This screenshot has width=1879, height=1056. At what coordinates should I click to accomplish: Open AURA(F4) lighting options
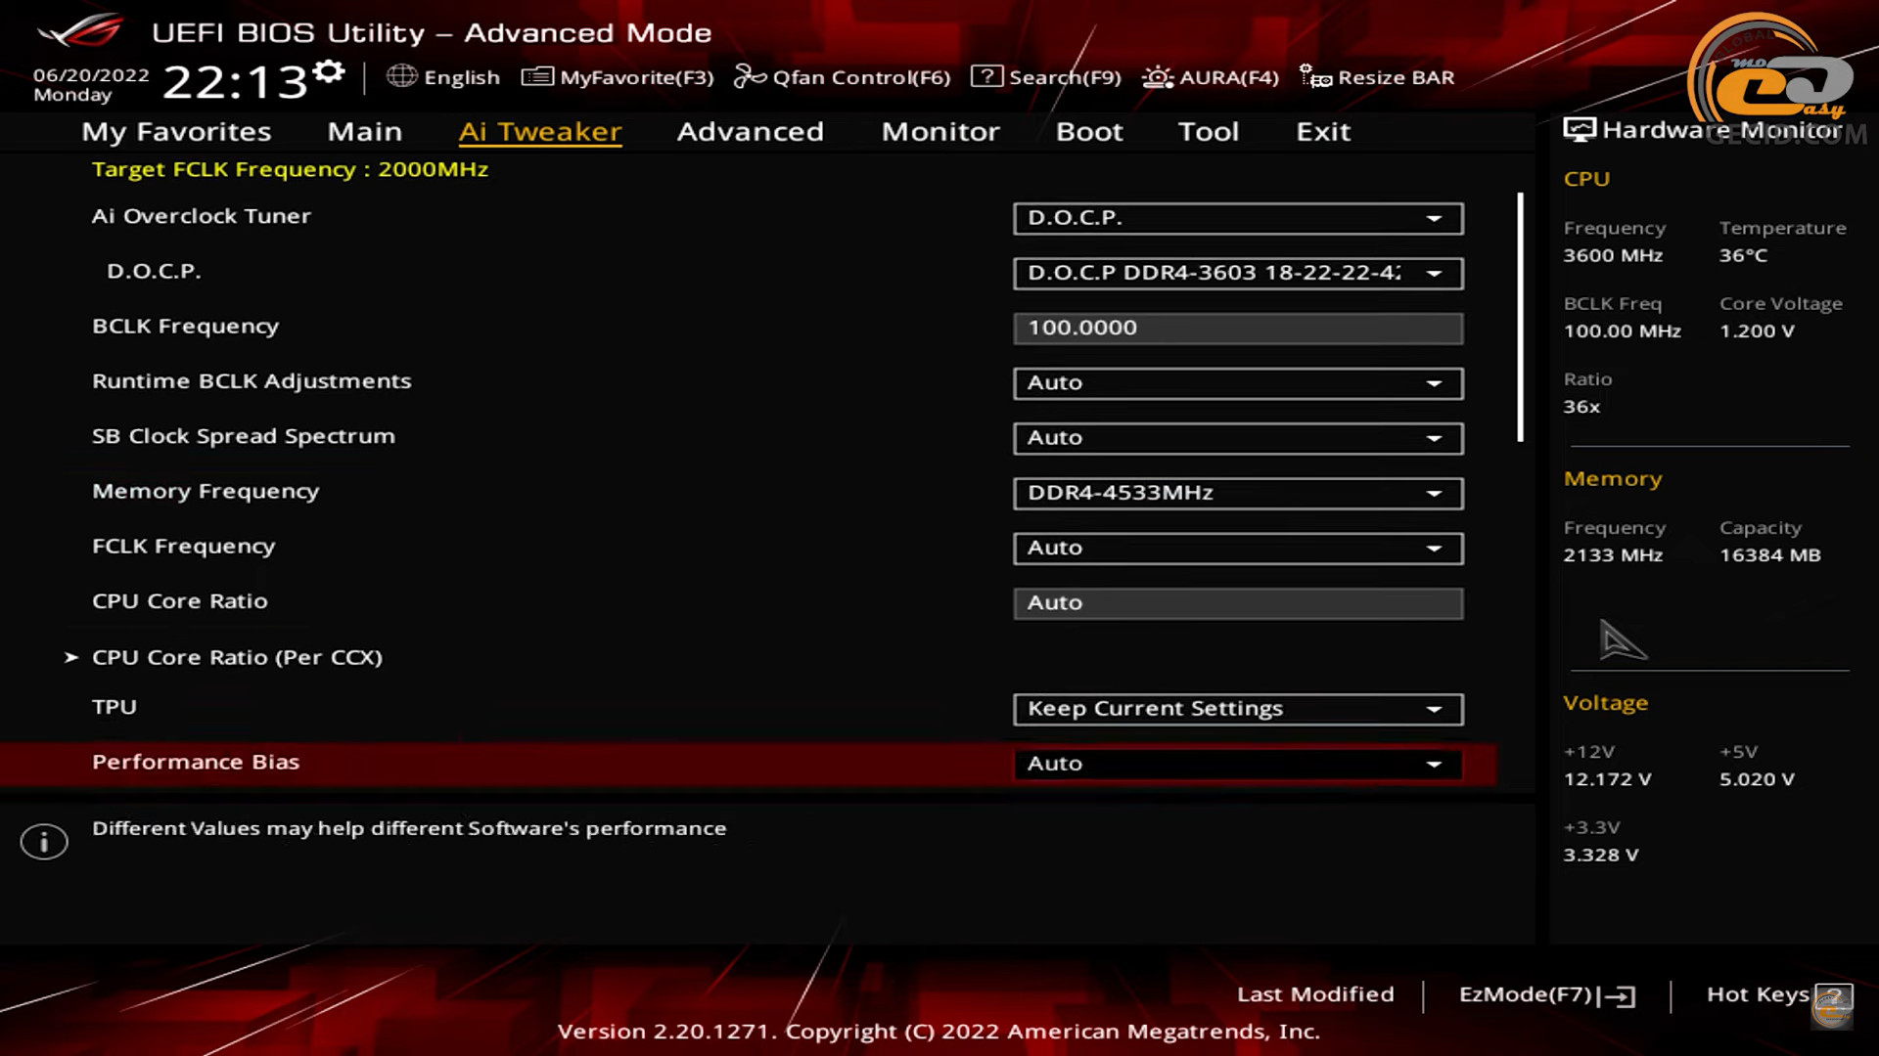(x=1211, y=77)
